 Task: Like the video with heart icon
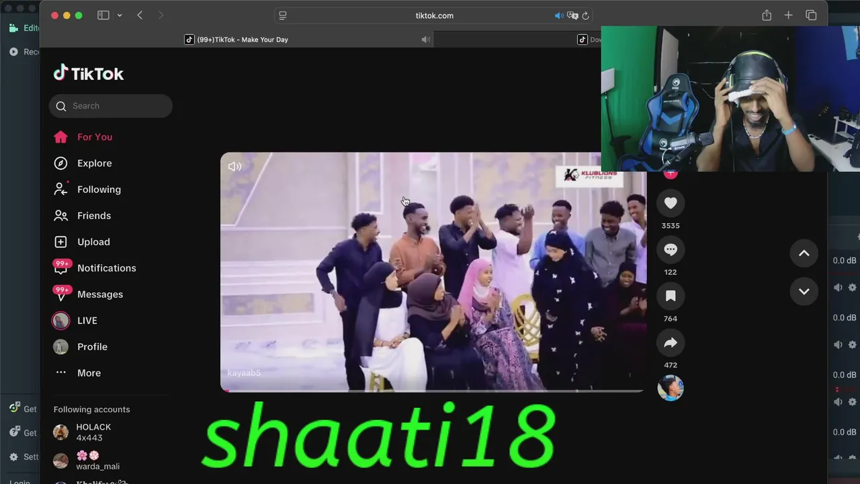(x=671, y=203)
